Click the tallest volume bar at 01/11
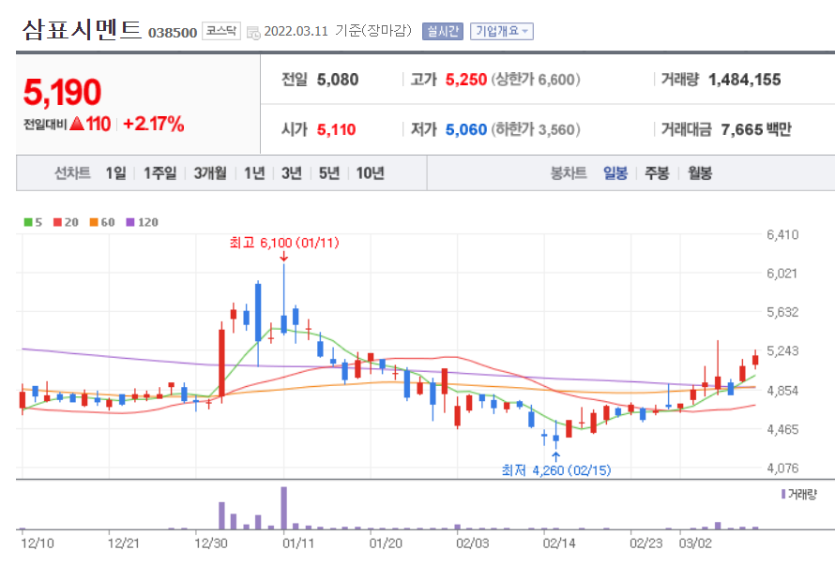This screenshot has height=565, width=835. coord(284,508)
